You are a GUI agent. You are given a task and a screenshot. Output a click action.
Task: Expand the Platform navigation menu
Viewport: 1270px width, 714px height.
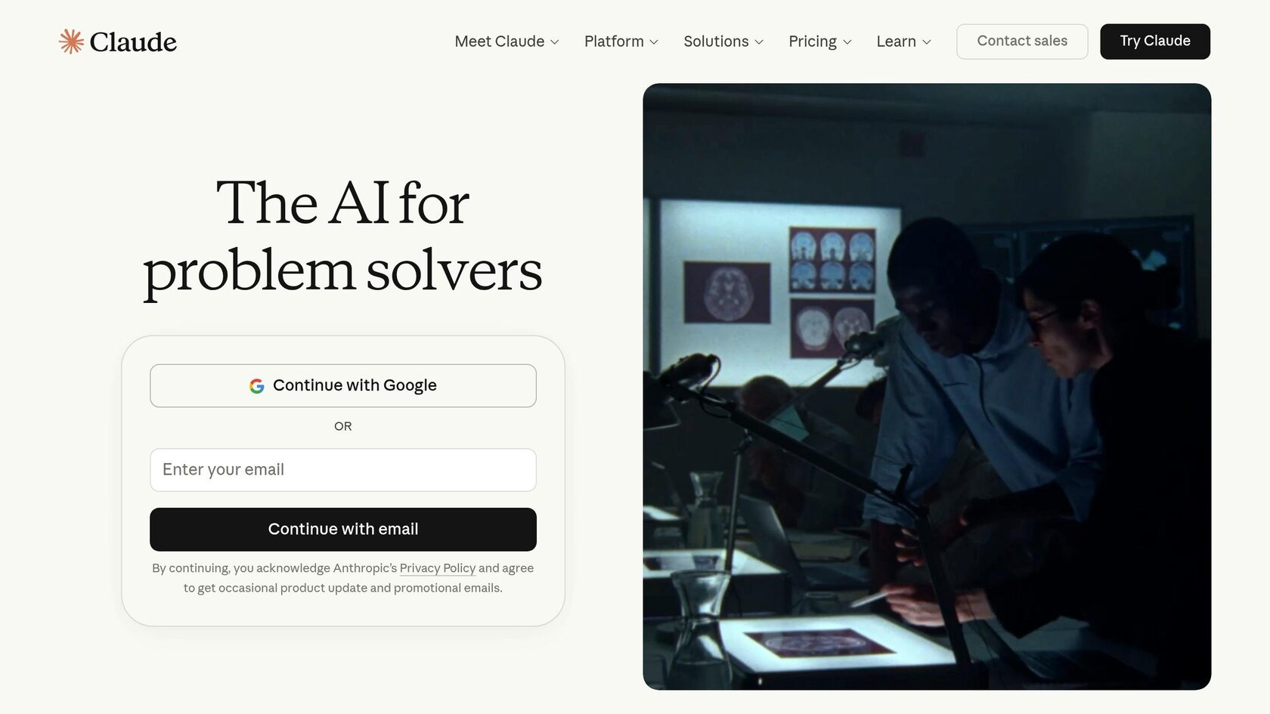621,42
